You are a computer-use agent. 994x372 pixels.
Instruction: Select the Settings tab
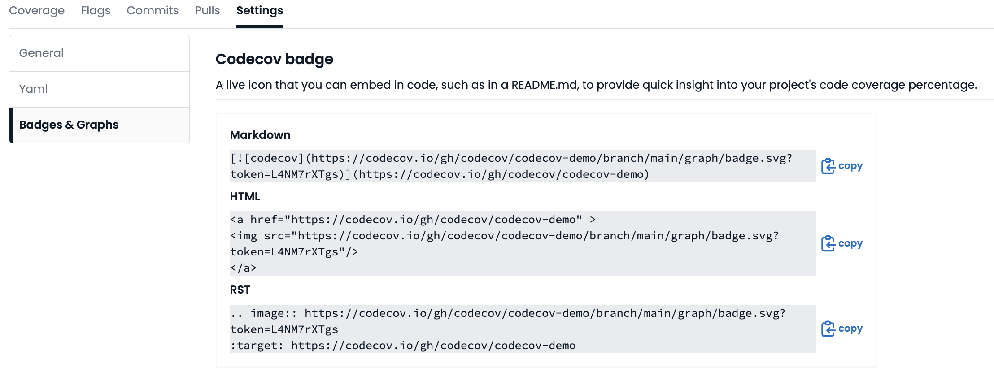(x=260, y=11)
